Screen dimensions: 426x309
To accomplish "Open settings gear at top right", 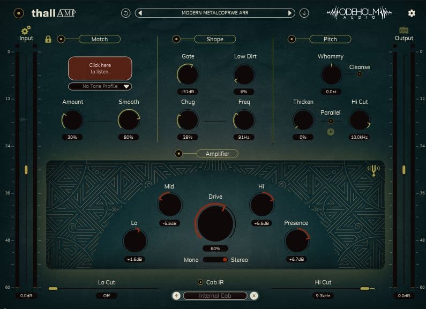I will [x=412, y=13].
